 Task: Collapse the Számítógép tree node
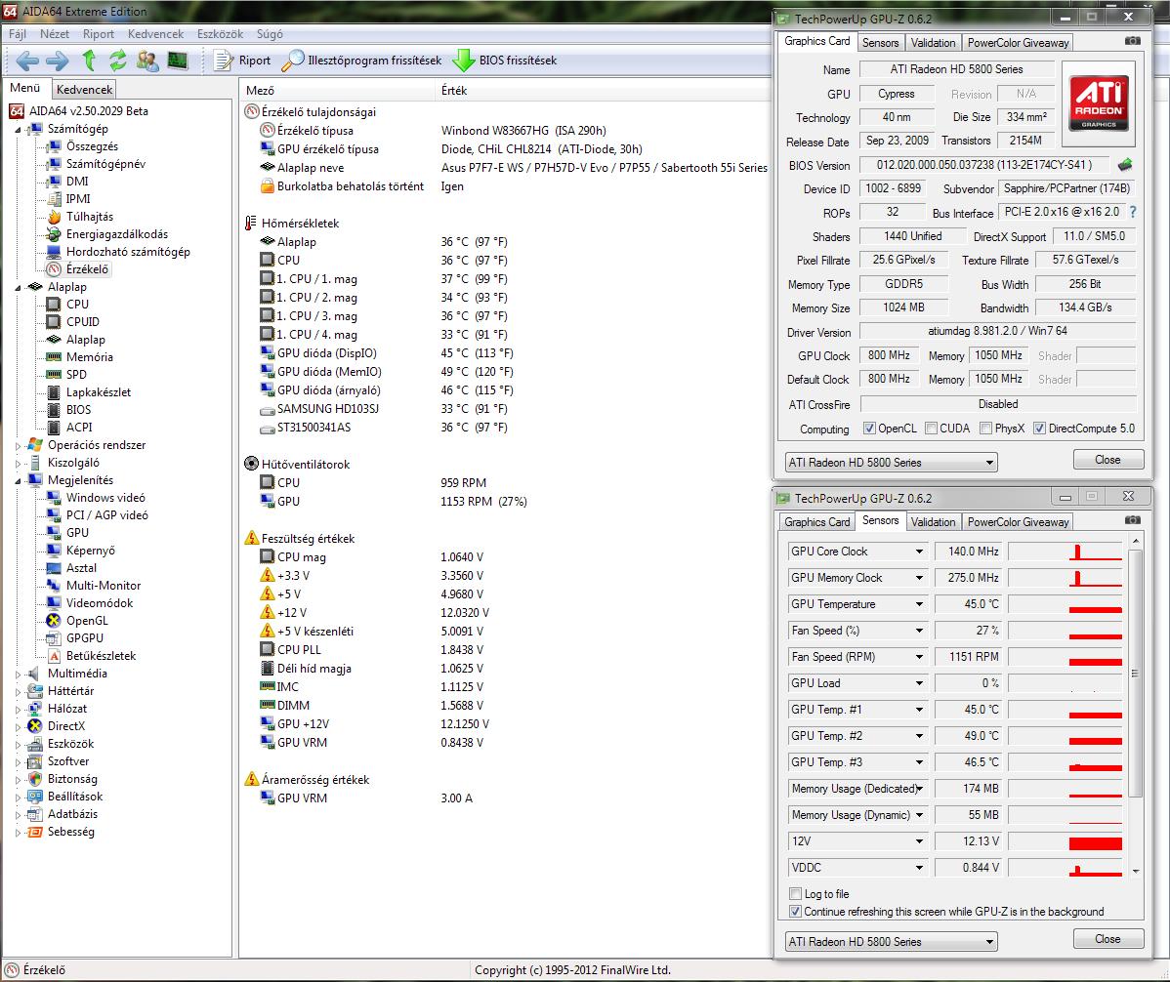[x=18, y=130]
